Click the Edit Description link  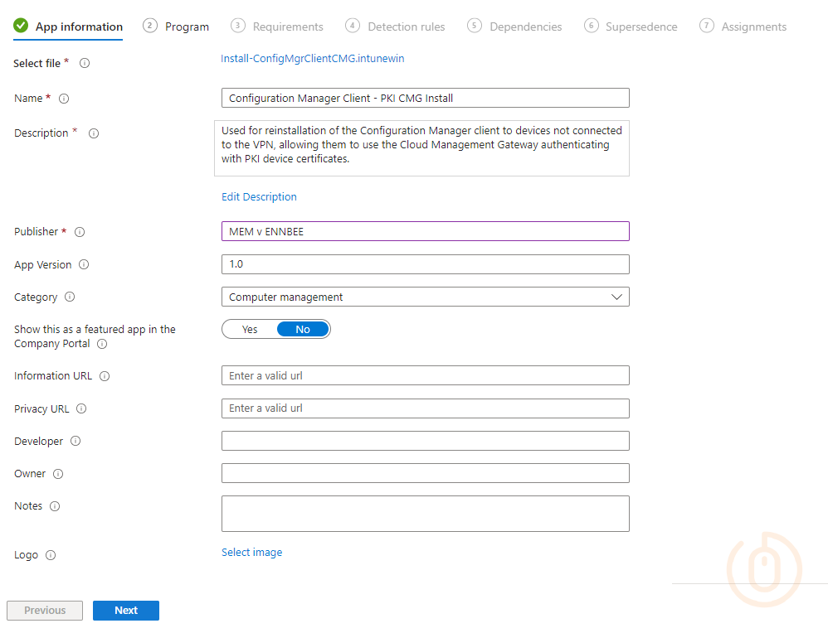click(259, 197)
